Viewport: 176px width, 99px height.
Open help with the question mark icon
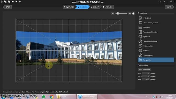pos(164,2)
